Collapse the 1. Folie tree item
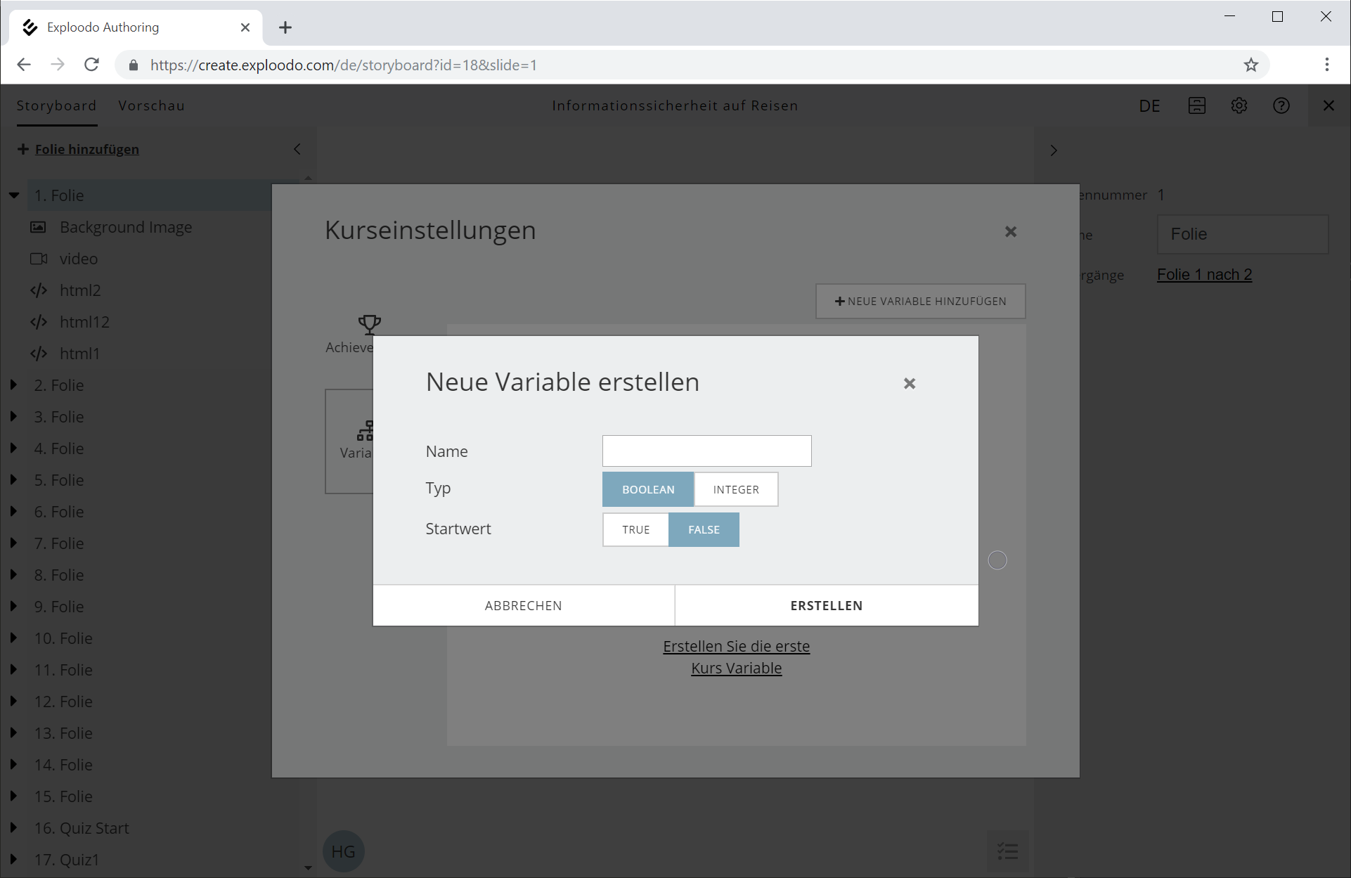The width and height of the screenshot is (1351, 878). coord(14,195)
